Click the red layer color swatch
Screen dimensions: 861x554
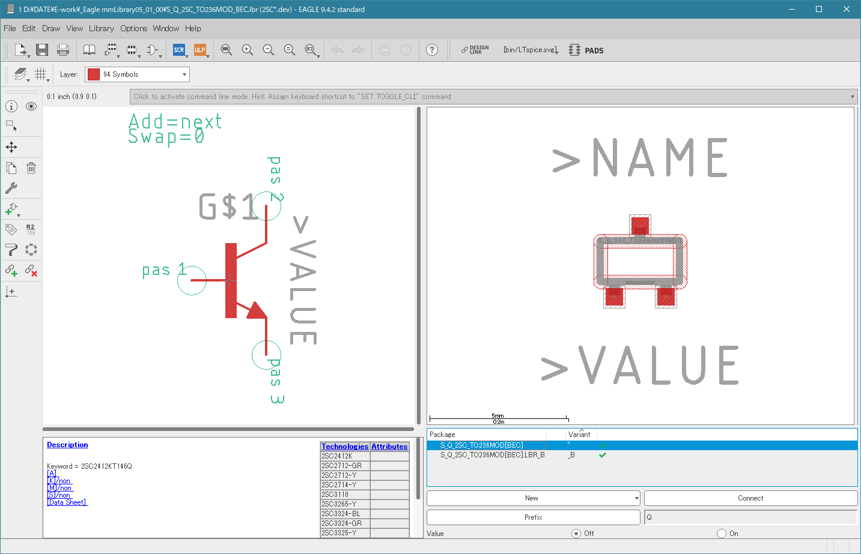[x=94, y=74]
